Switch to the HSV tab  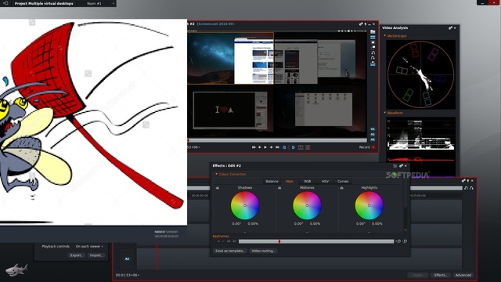pos(325,181)
